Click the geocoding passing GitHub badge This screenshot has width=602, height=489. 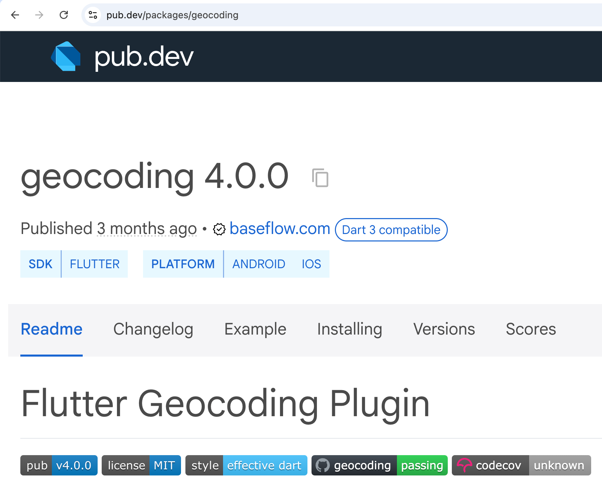(x=380, y=465)
